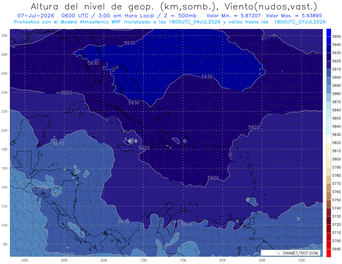Image resolution: width=342 pixels, height=264 pixels.
Task: Click the 65W longitude axis label
Action: [x=223, y=260]
